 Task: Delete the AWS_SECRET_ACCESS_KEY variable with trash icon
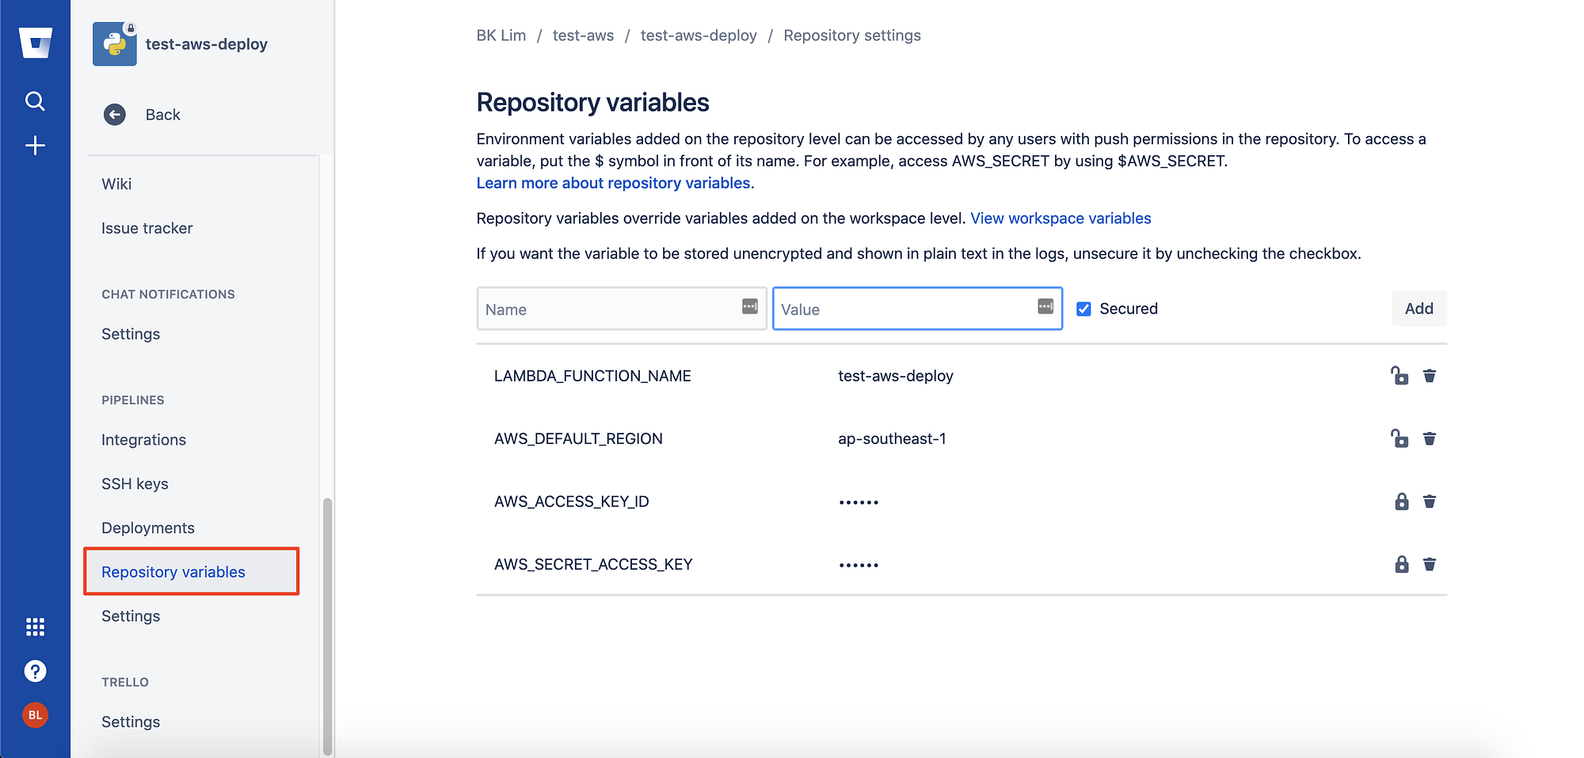tap(1430, 564)
